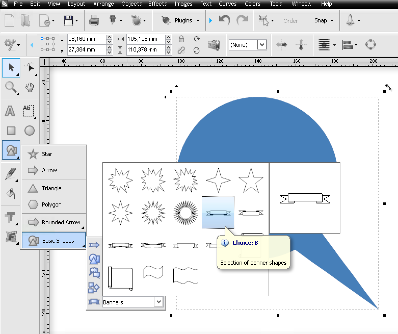Toggle the linked dimensions chain icon
The image size is (398, 334).
coord(181,50)
